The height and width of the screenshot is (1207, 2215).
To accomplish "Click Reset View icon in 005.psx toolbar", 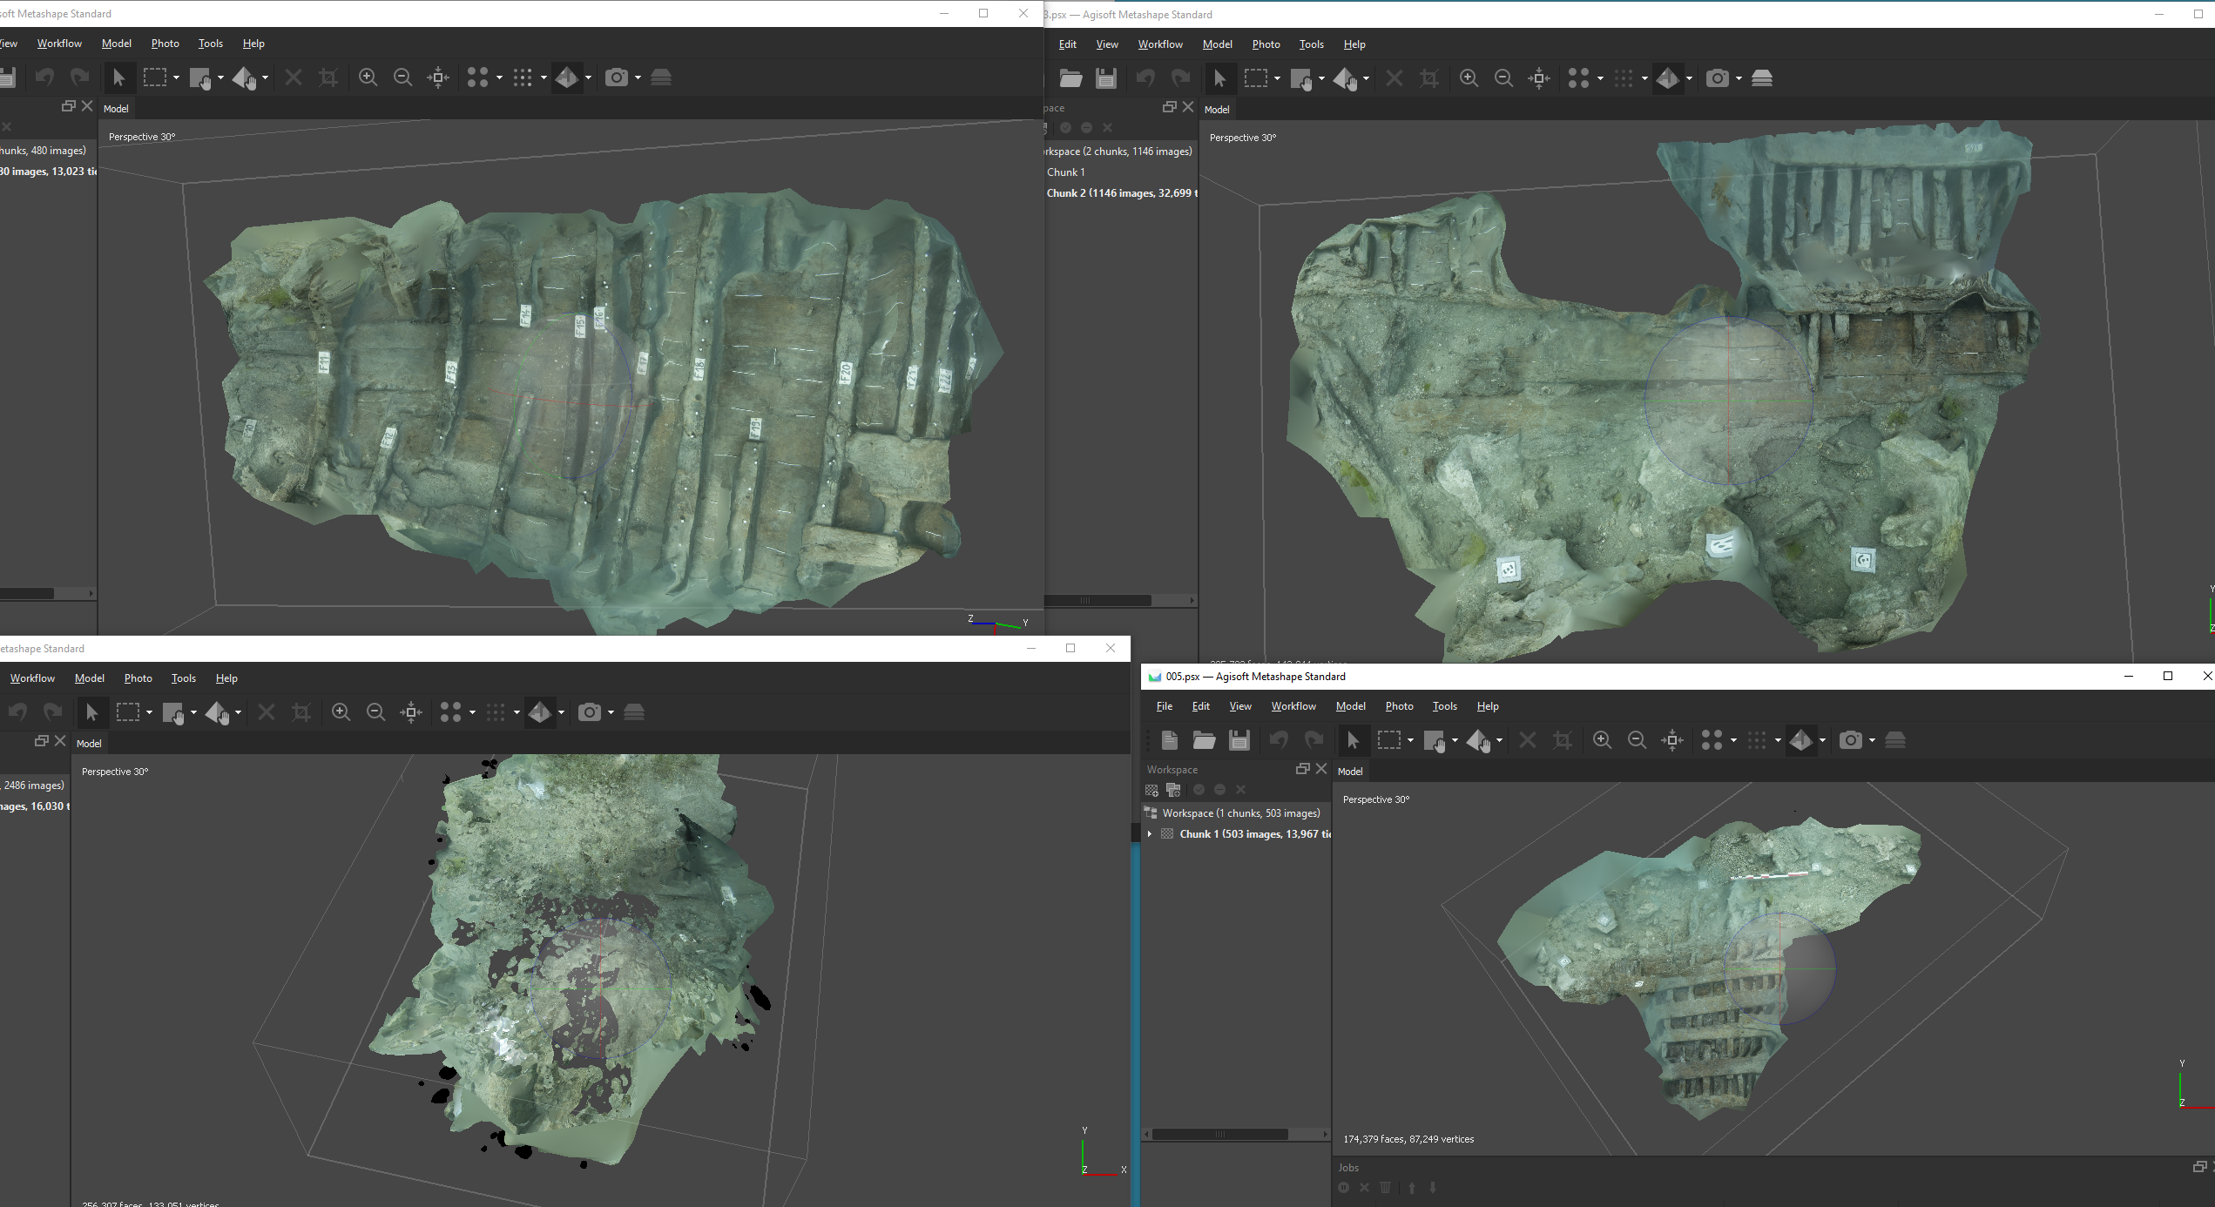I will [1671, 740].
